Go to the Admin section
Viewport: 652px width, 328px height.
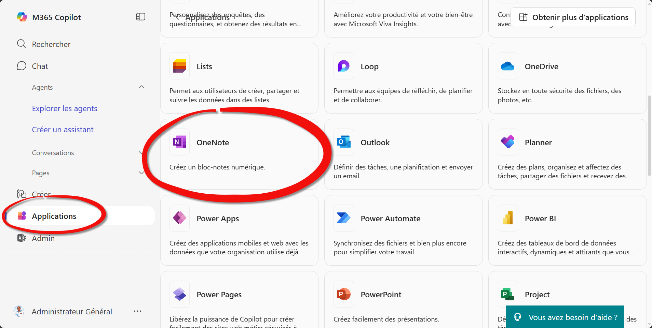coord(43,238)
